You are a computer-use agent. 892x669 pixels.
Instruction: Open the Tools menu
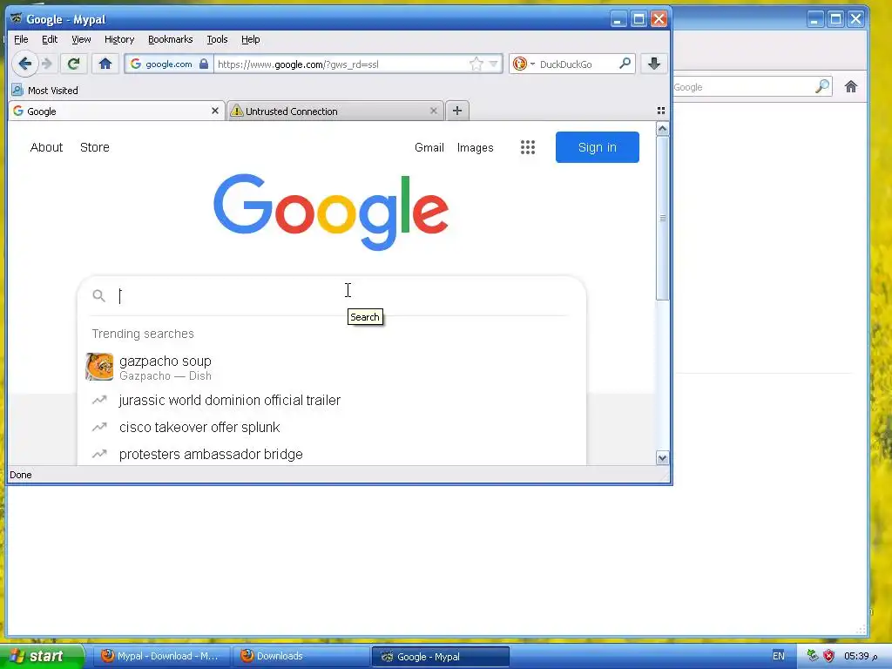217,39
